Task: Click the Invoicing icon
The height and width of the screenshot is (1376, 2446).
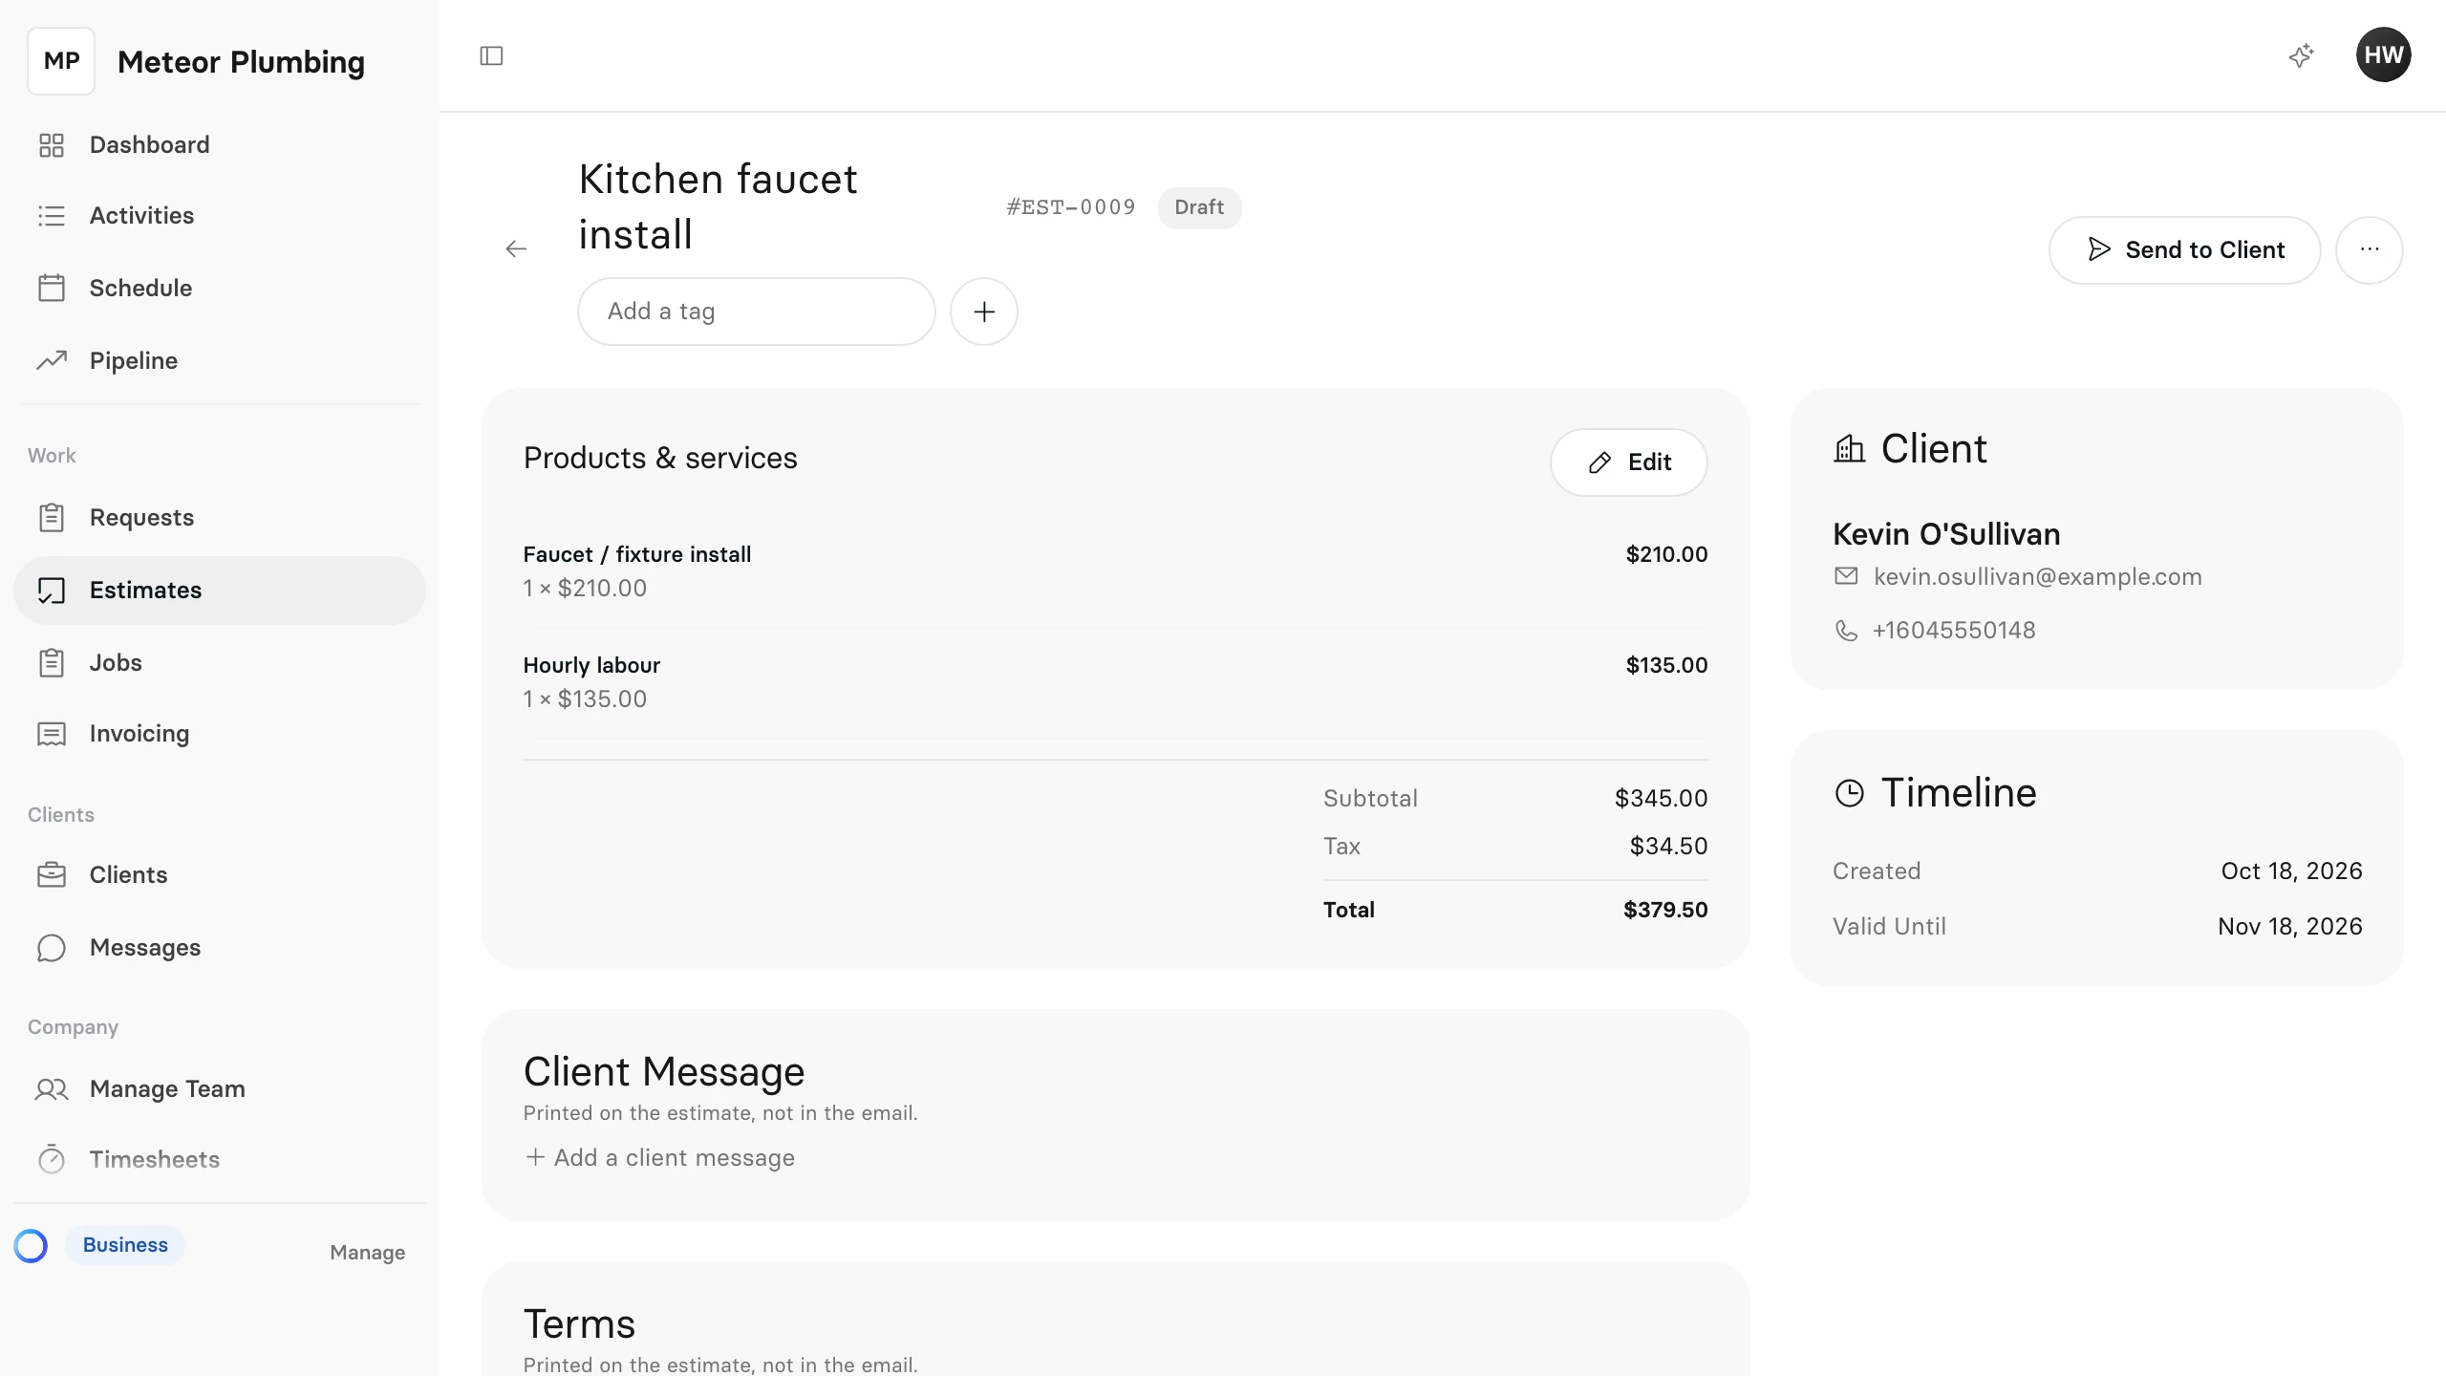Action: click(x=51, y=734)
